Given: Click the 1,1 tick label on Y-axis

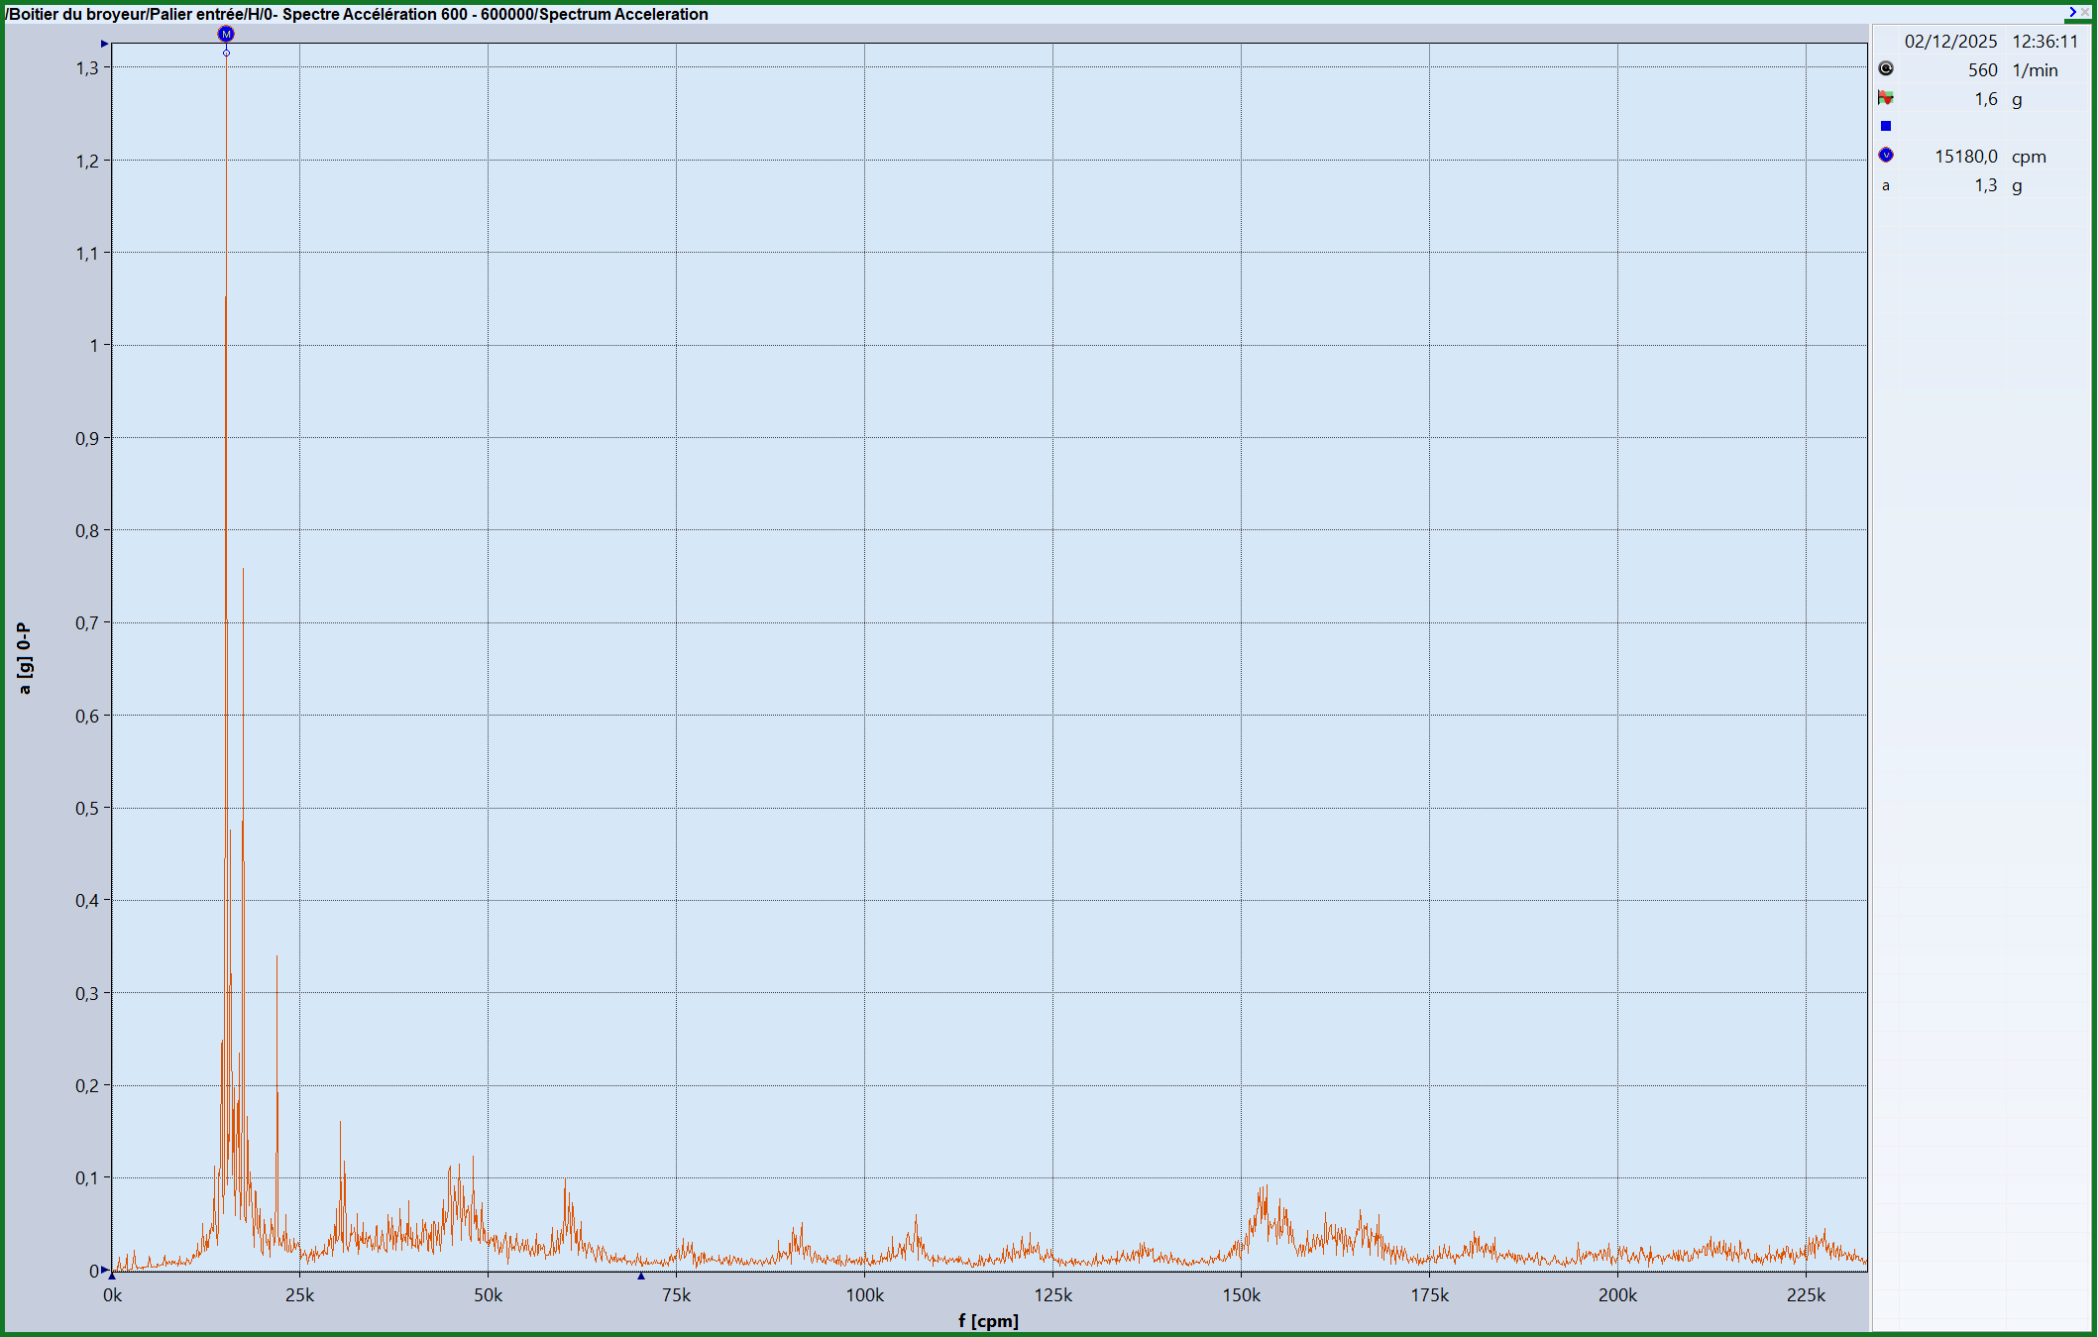Looking at the screenshot, I should 87,254.
